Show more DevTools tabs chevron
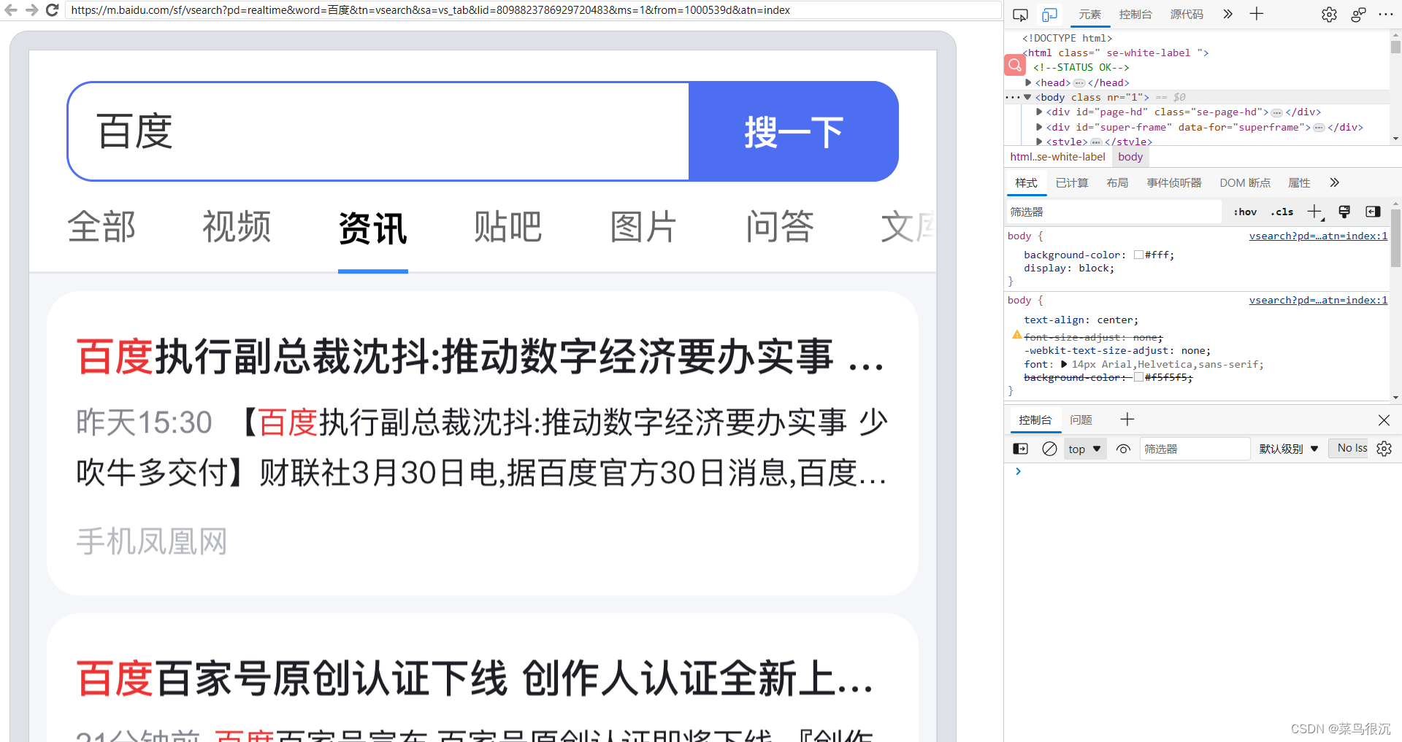The height and width of the screenshot is (742, 1402). click(x=1227, y=14)
